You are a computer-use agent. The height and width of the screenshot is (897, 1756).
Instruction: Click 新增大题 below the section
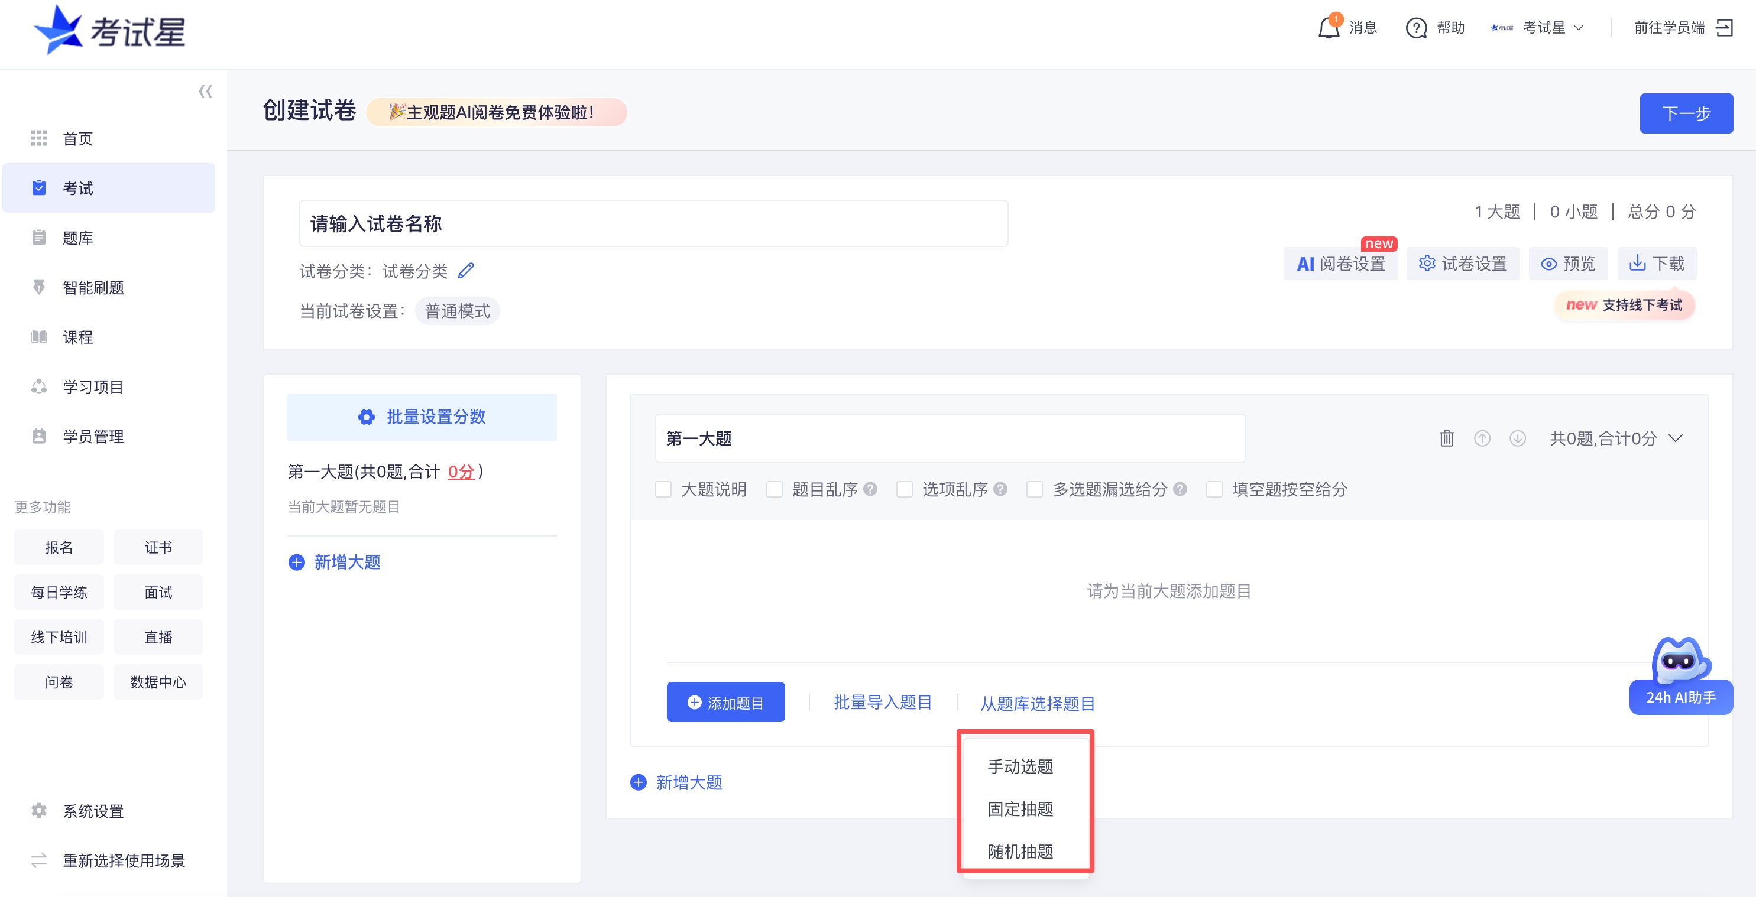tap(676, 782)
